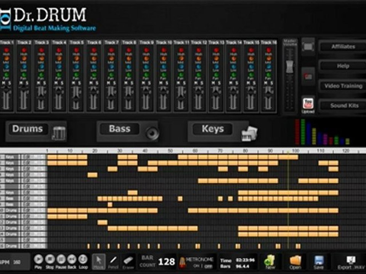The height and width of the screenshot is (274, 366).
Task: Mute Track 6 using M
Action: click(91, 83)
